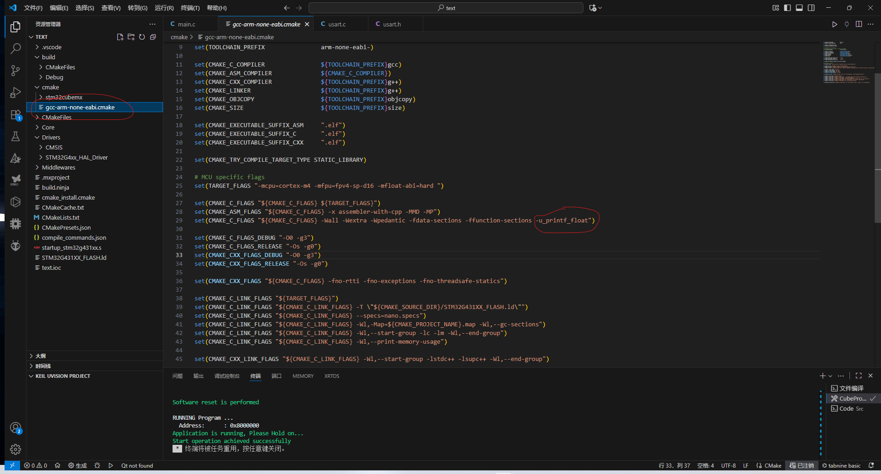Click the 生成 build button in status bar
Viewport: 881px width, 474px height.
click(78, 465)
